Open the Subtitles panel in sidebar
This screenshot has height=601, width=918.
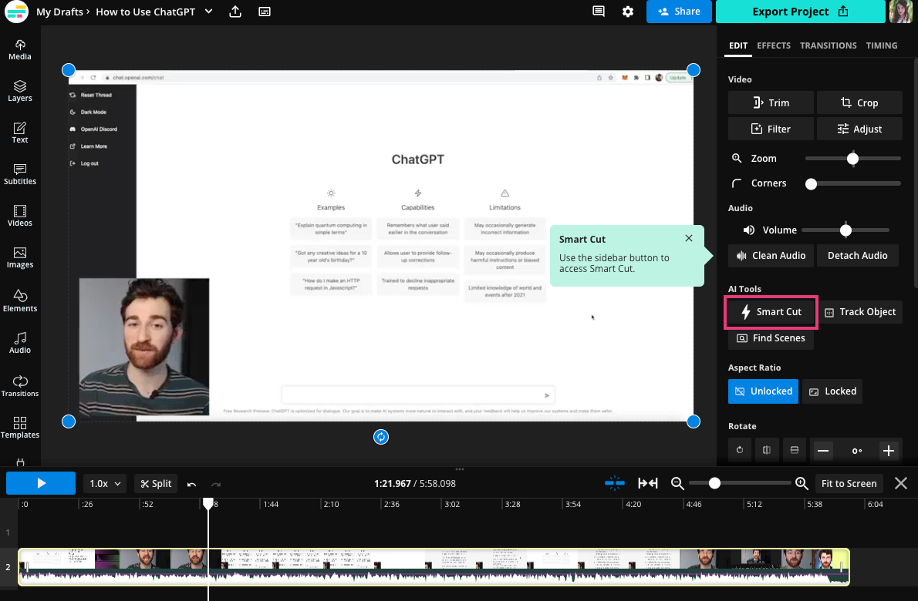coord(20,174)
